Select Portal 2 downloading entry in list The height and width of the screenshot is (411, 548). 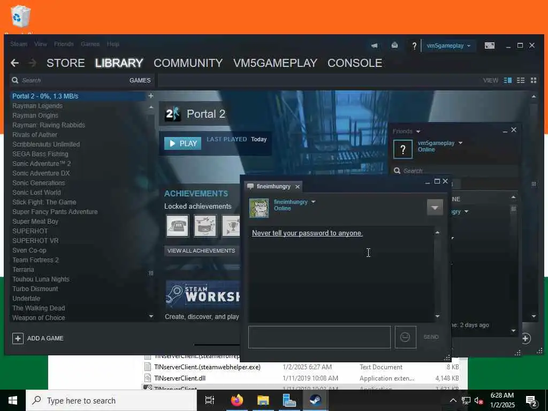click(x=78, y=96)
